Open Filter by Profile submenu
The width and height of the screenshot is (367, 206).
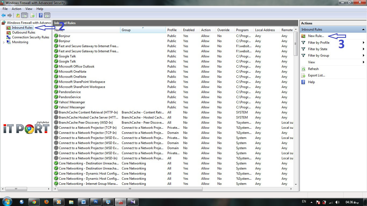(x=333, y=43)
